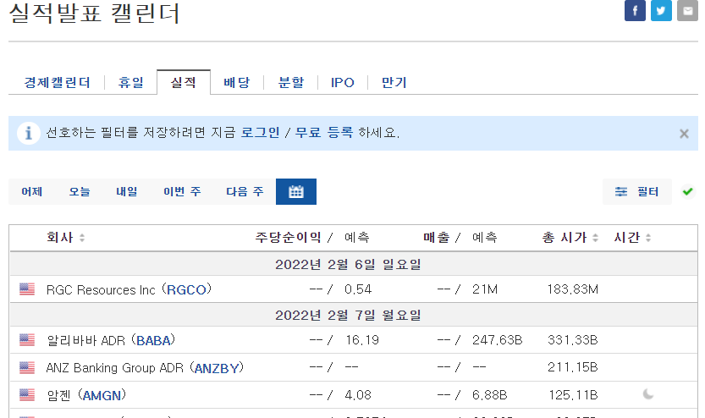Switch to the 휴일 tab

pyautogui.click(x=131, y=82)
